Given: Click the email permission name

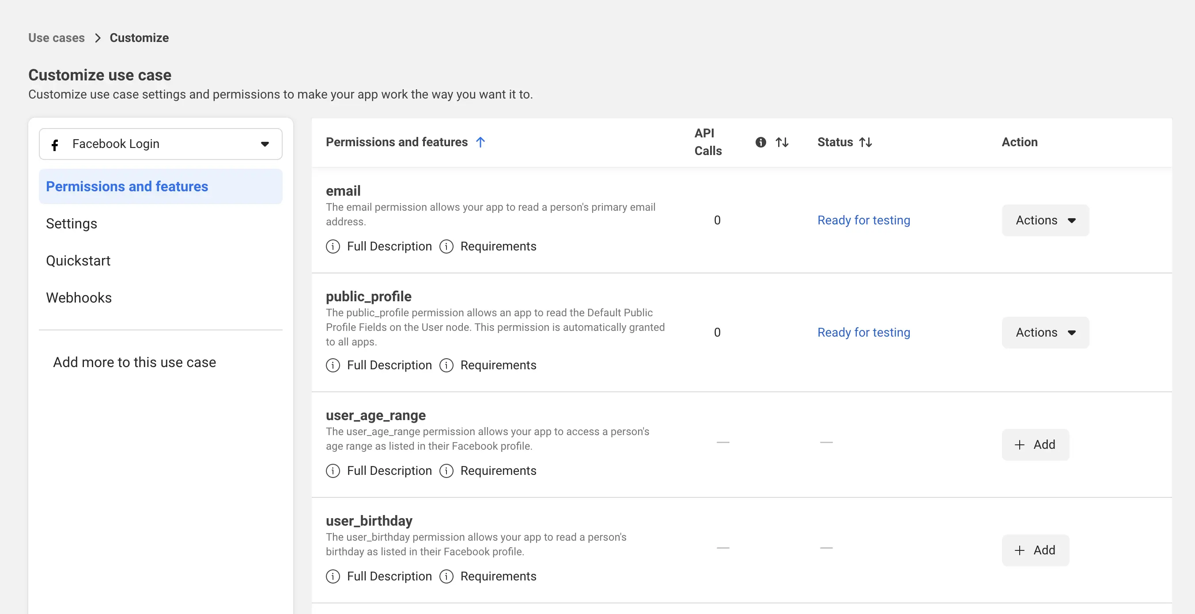Looking at the screenshot, I should coord(343,191).
